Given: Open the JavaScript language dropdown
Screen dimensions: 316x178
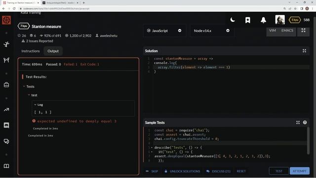Looking at the screenshot, I should (164, 31).
